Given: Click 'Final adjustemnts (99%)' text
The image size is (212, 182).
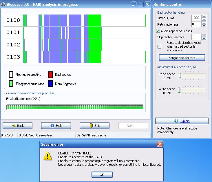Looking at the screenshot, I should [23, 99].
